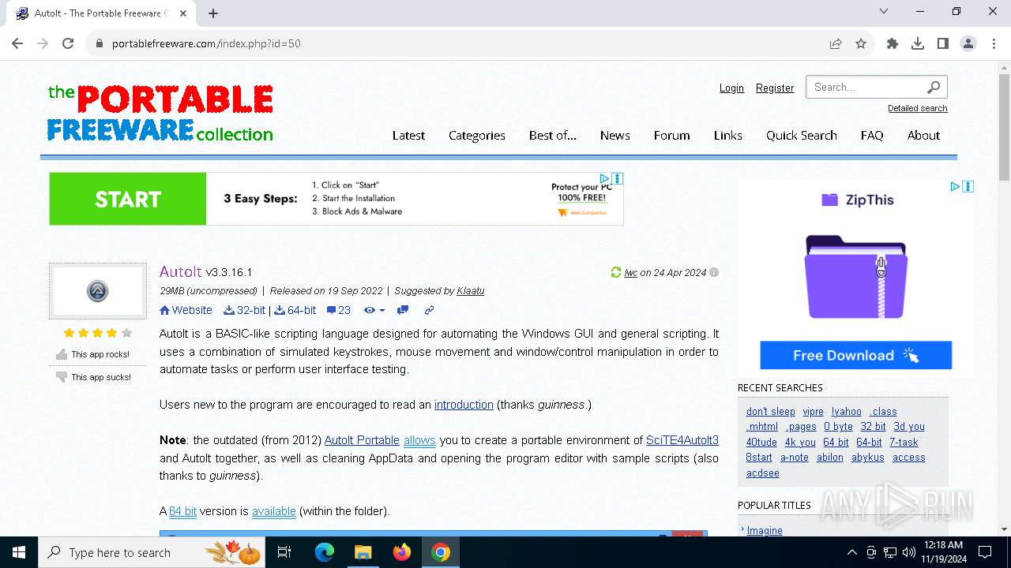
Task: Open the action center notifications icon
Action: click(x=985, y=552)
